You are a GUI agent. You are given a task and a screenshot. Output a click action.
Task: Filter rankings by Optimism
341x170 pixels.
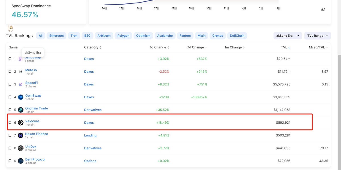[143, 36]
